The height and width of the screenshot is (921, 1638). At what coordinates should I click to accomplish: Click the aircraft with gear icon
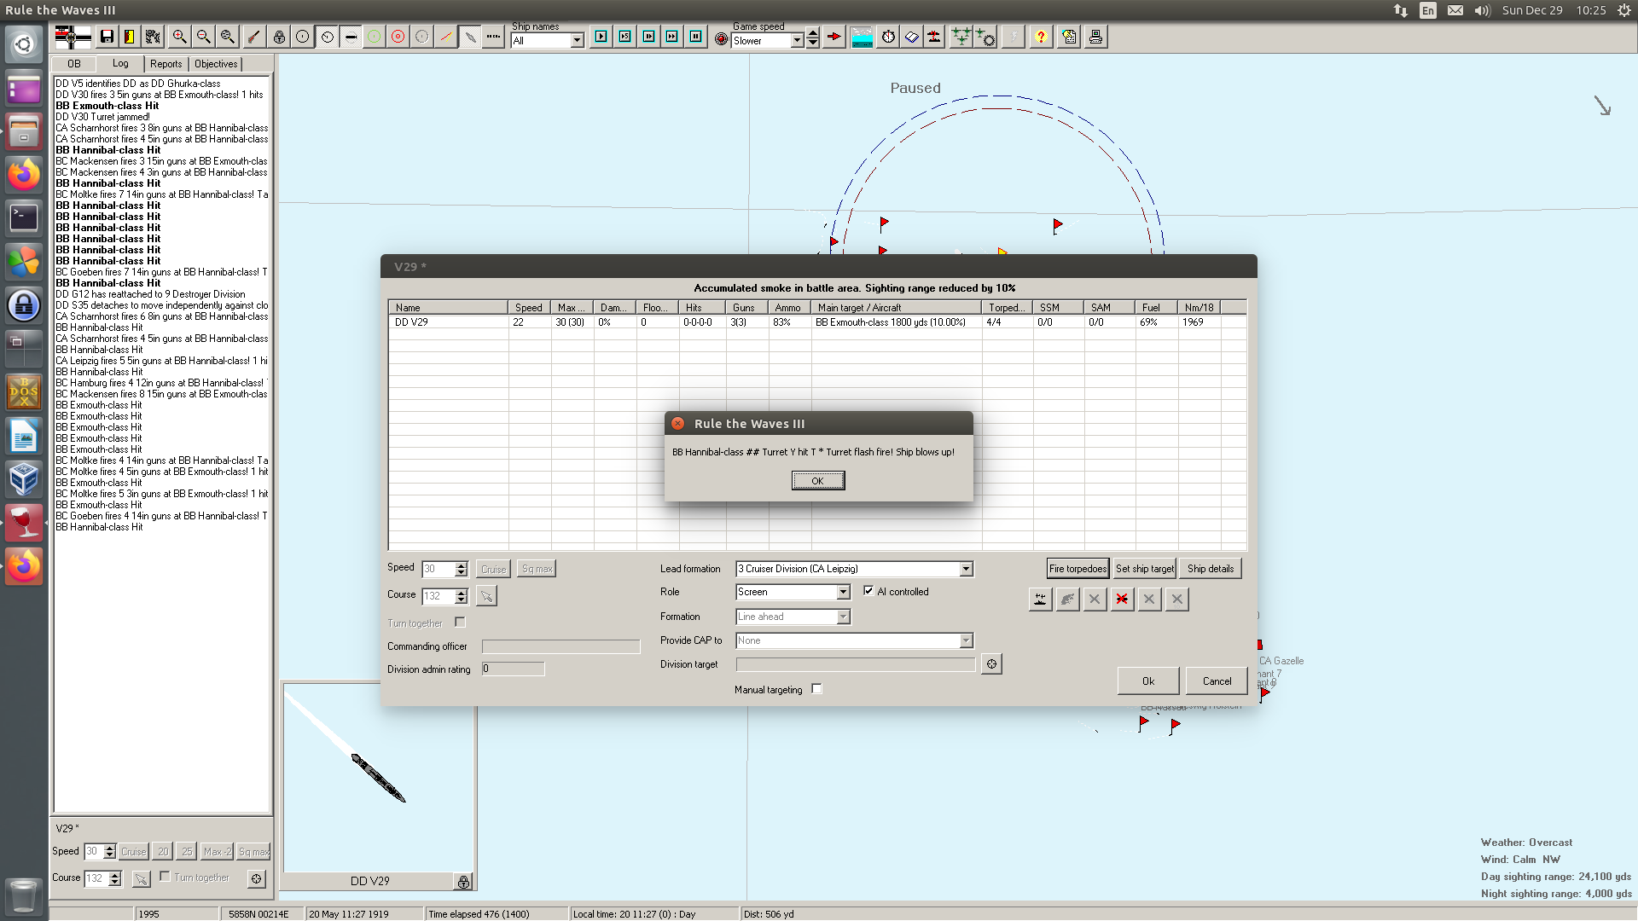click(985, 37)
